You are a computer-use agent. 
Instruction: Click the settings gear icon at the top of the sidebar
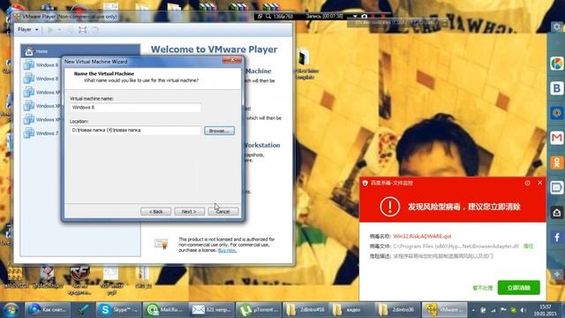[557, 27]
